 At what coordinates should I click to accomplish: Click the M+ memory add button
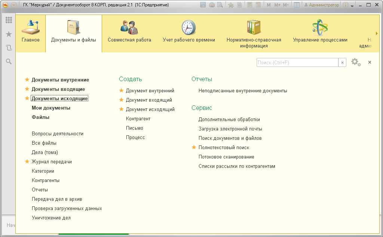pos(277,5)
